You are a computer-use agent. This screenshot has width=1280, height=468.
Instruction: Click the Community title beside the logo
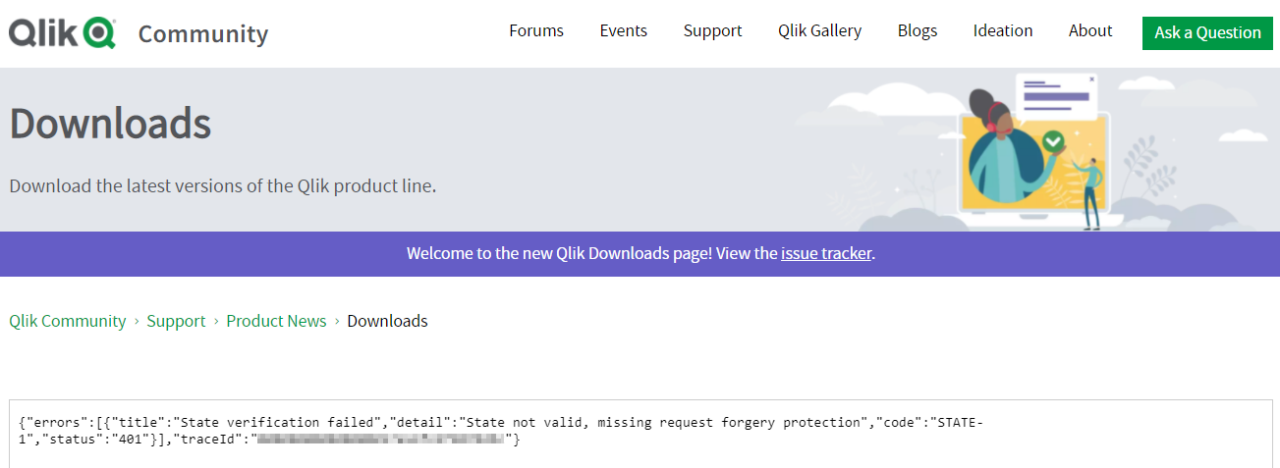[203, 34]
